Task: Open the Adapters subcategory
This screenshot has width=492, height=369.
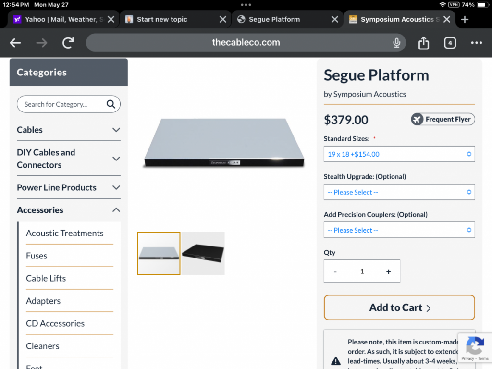Action: pos(43,301)
